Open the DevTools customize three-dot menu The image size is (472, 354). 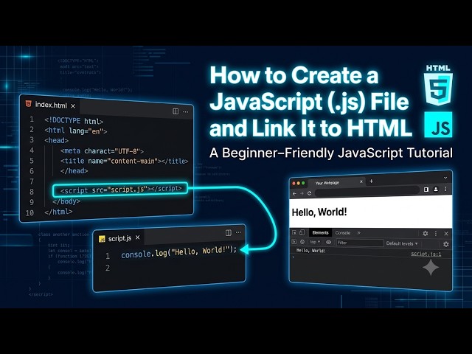click(x=436, y=234)
